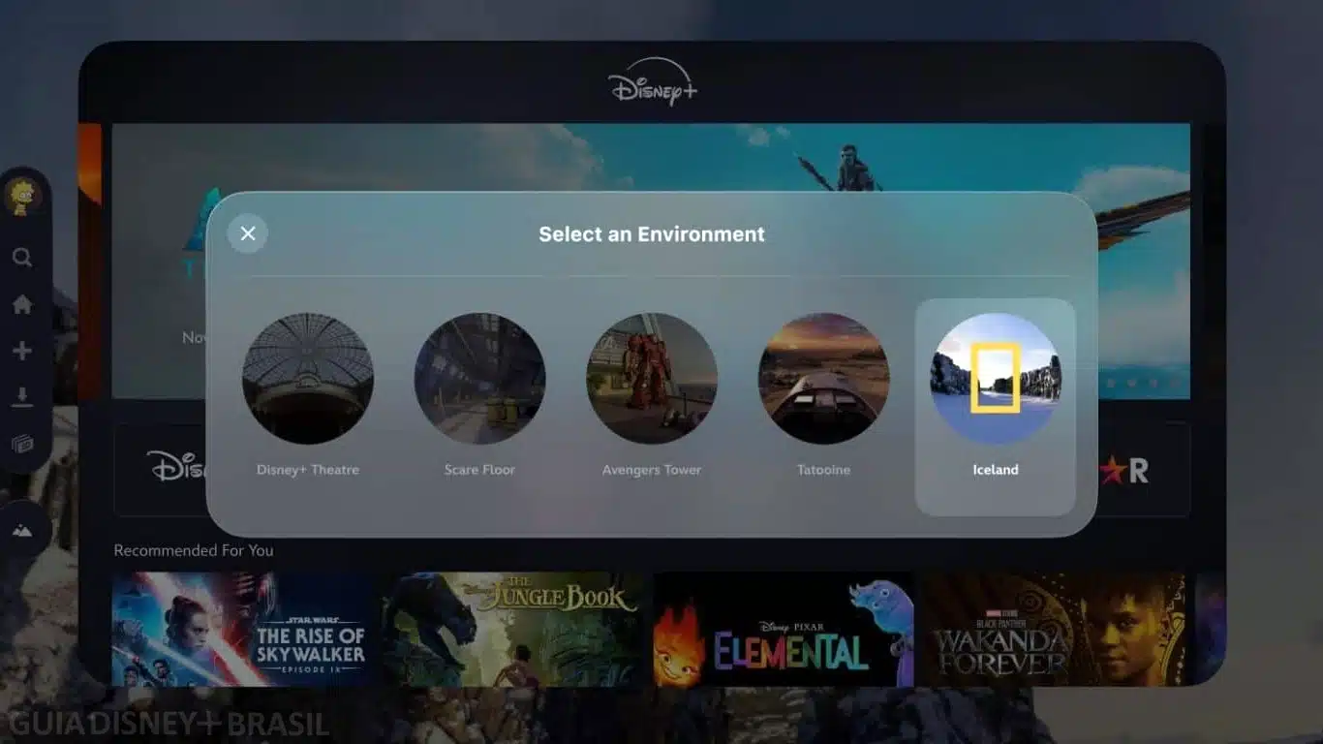This screenshot has width=1323, height=744.
Task: Choose the Avengers Tower environment thumbnail
Action: (x=652, y=378)
